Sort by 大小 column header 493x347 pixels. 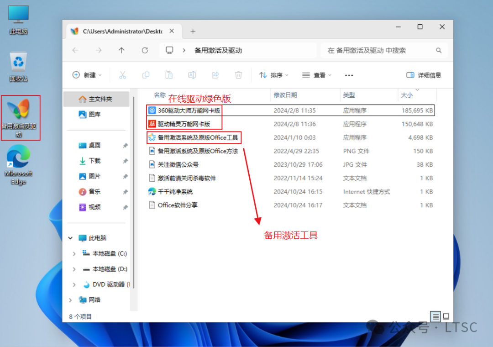(407, 95)
